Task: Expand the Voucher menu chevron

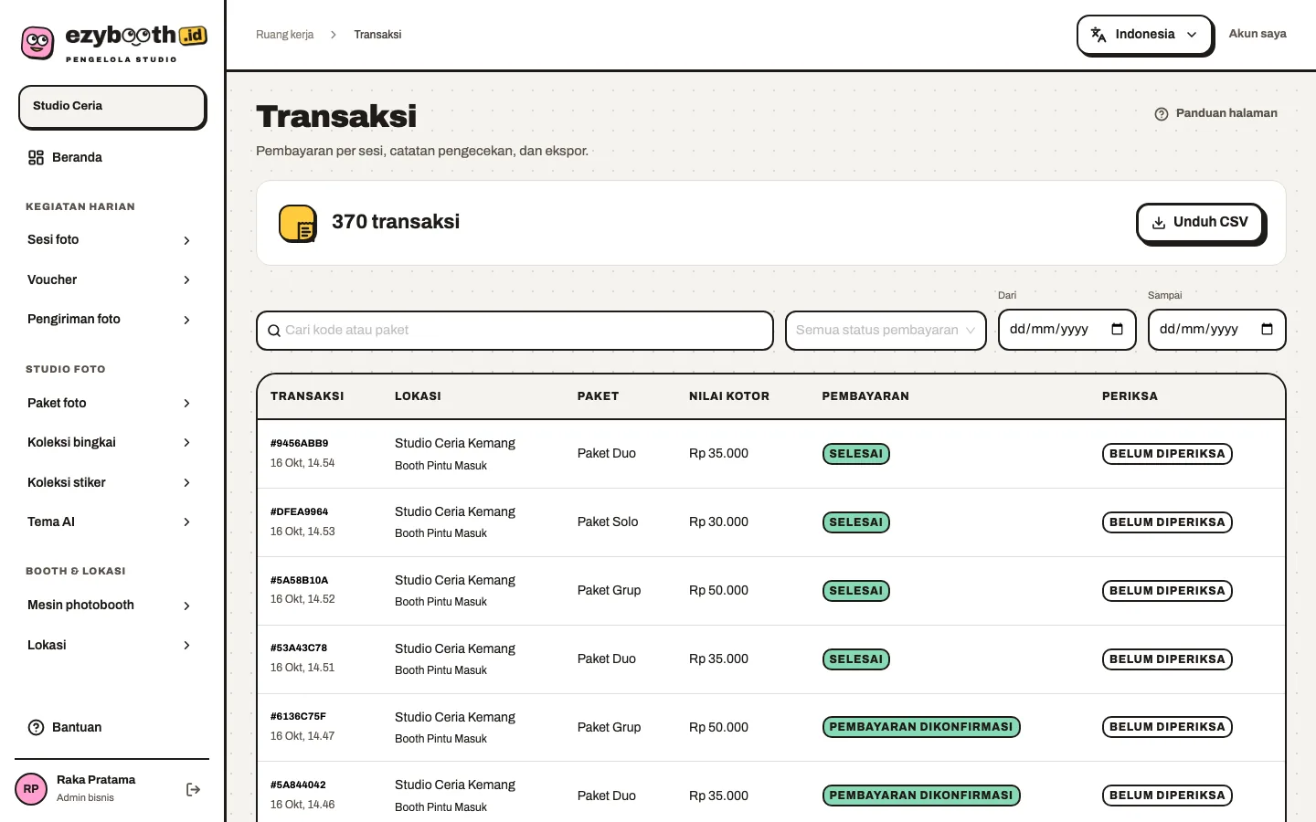Action: pyautogui.click(x=186, y=280)
